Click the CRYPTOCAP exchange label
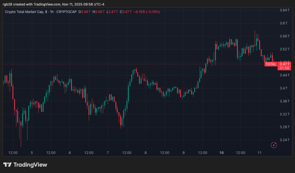Screen dimensions: 295x173 (67, 12)
